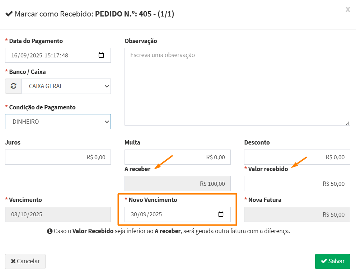The image size is (356, 274).
Task: Open calendar picker in Novo Vencimento field
Action: [x=221, y=214]
